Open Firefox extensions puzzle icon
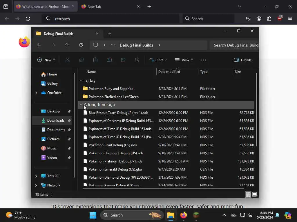This screenshot has width=297, height=222. 269,18
